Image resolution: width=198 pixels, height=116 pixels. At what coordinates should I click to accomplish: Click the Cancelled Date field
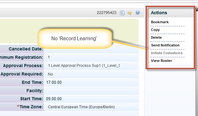pos(91,49)
